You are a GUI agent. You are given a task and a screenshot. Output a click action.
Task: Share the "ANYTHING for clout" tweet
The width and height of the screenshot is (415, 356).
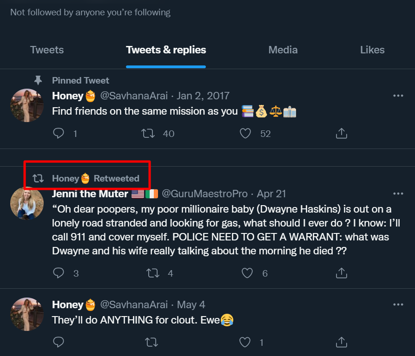tap(342, 343)
